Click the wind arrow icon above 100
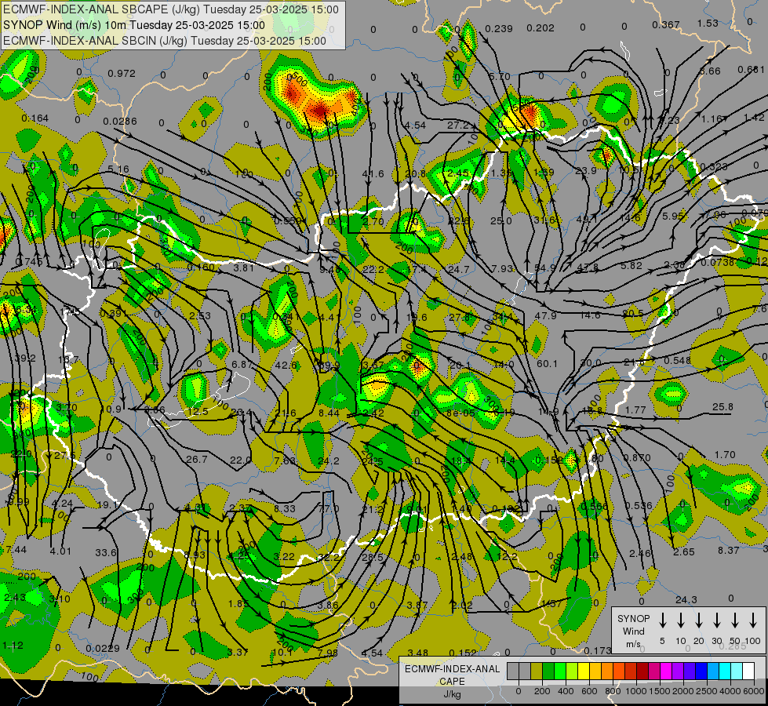 [753, 620]
